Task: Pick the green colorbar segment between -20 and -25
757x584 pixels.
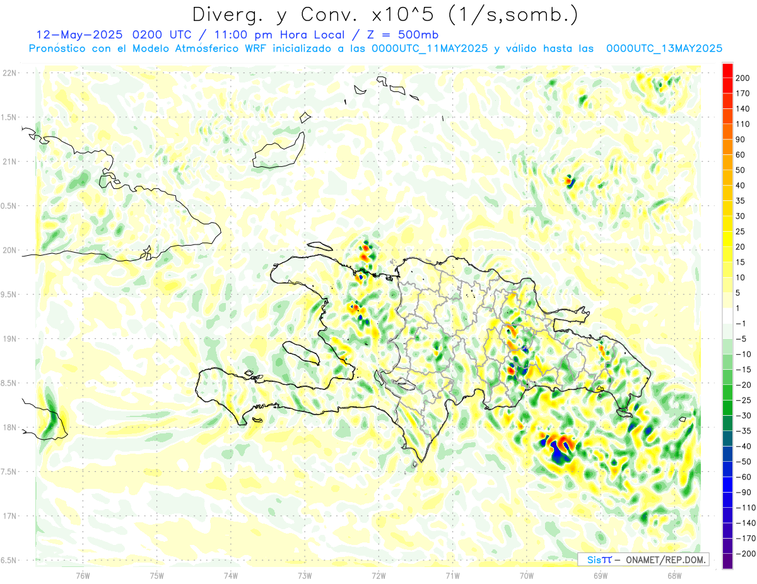Action: (727, 392)
